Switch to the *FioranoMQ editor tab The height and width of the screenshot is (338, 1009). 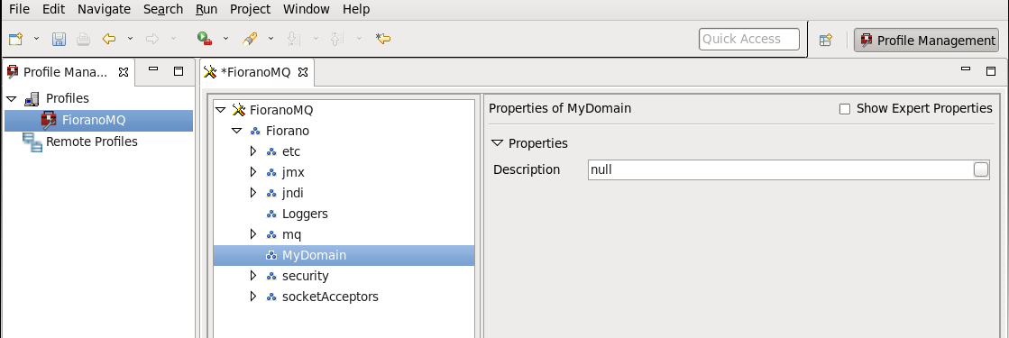coord(256,72)
